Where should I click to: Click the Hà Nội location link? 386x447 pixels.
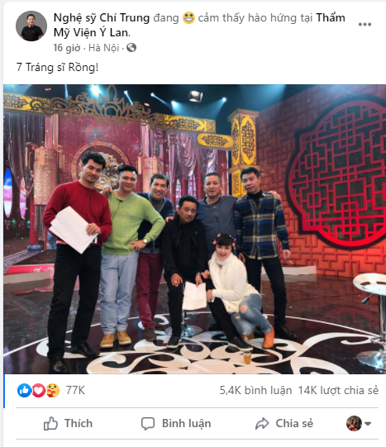[x=104, y=48]
